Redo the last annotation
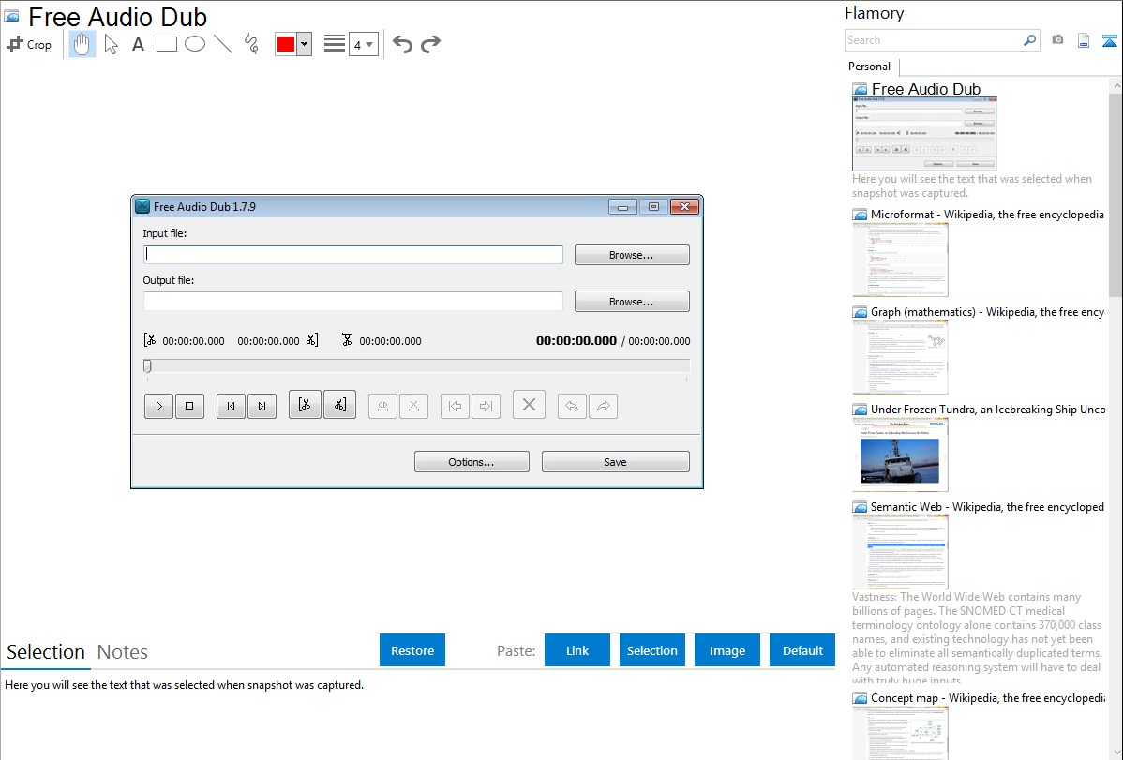Image resolution: width=1123 pixels, height=760 pixels. (430, 44)
